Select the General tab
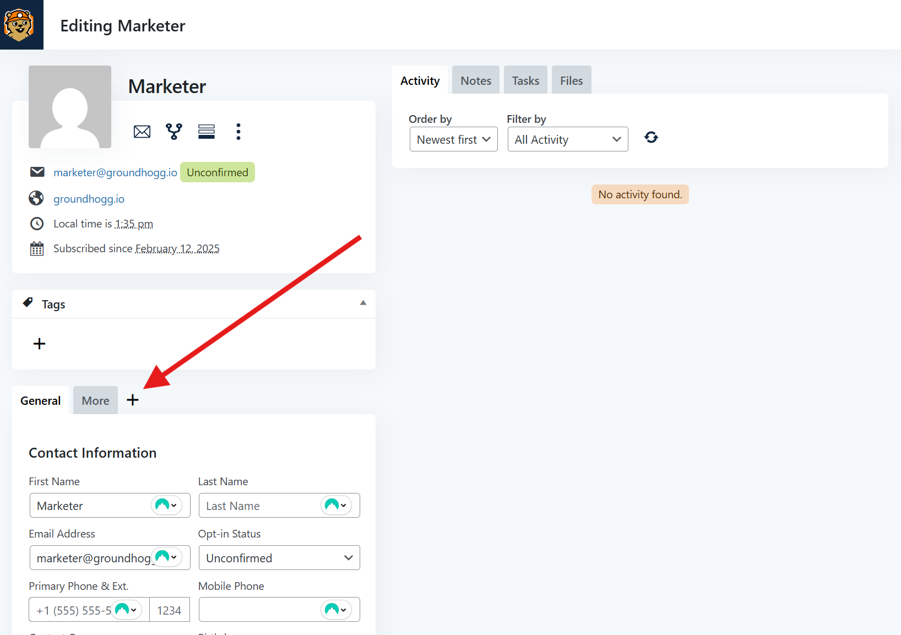This screenshot has width=901, height=635. coord(41,400)
